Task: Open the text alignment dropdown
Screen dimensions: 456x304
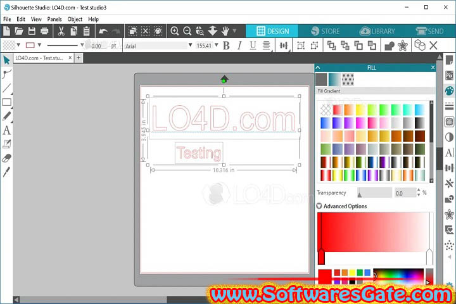Action: 267,46
